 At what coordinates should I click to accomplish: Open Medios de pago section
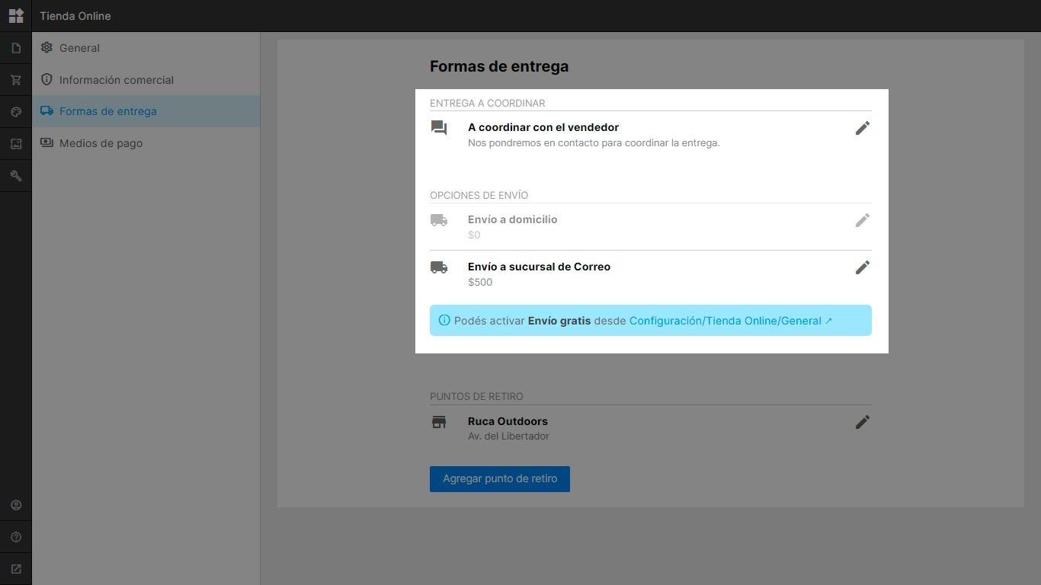[x=146, y=143]
